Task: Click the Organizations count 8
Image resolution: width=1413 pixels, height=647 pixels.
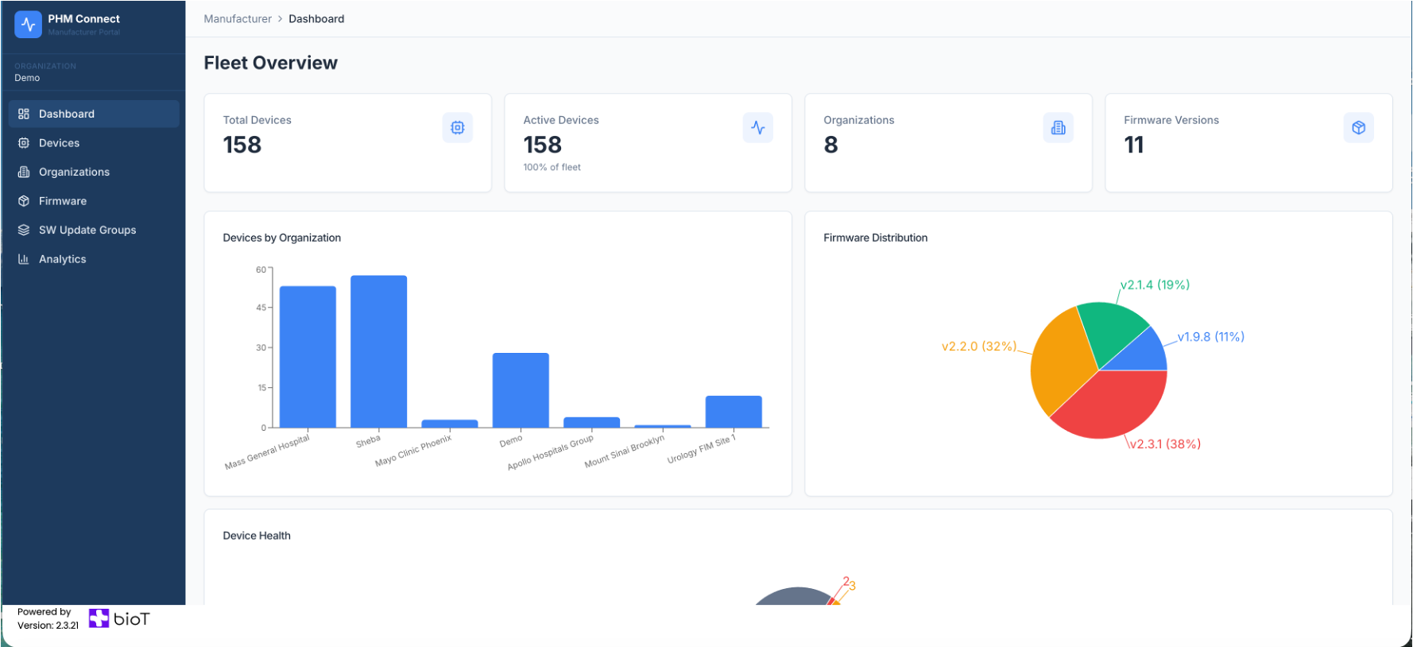Action: coord(831,145)
